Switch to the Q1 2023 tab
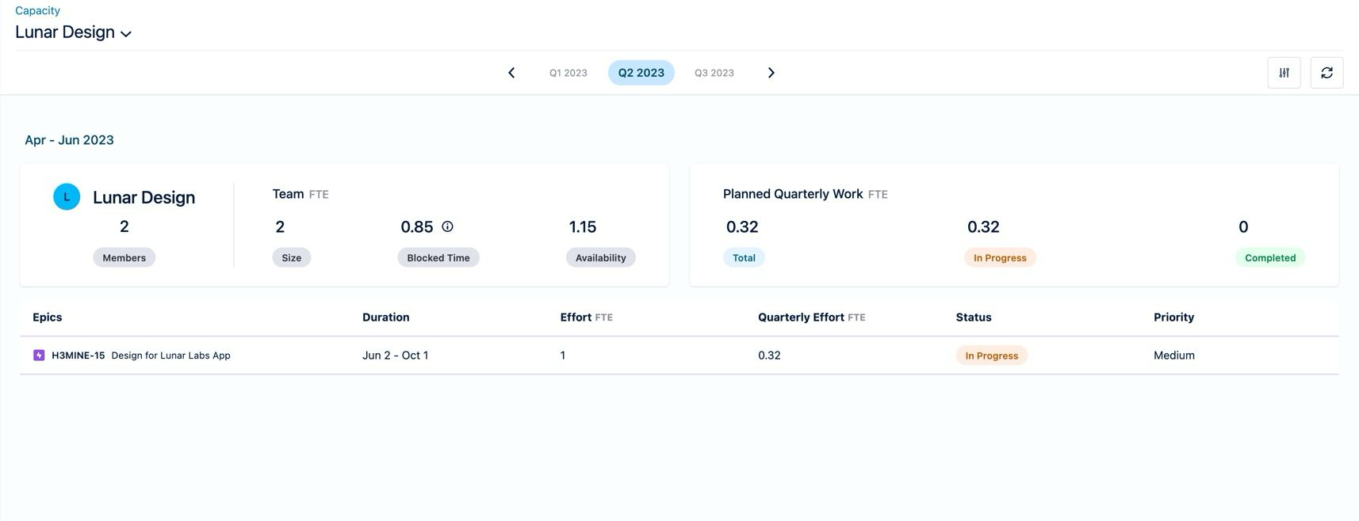Image resolution: width=1359 pixels, height=521 pixels. point(568,73)
